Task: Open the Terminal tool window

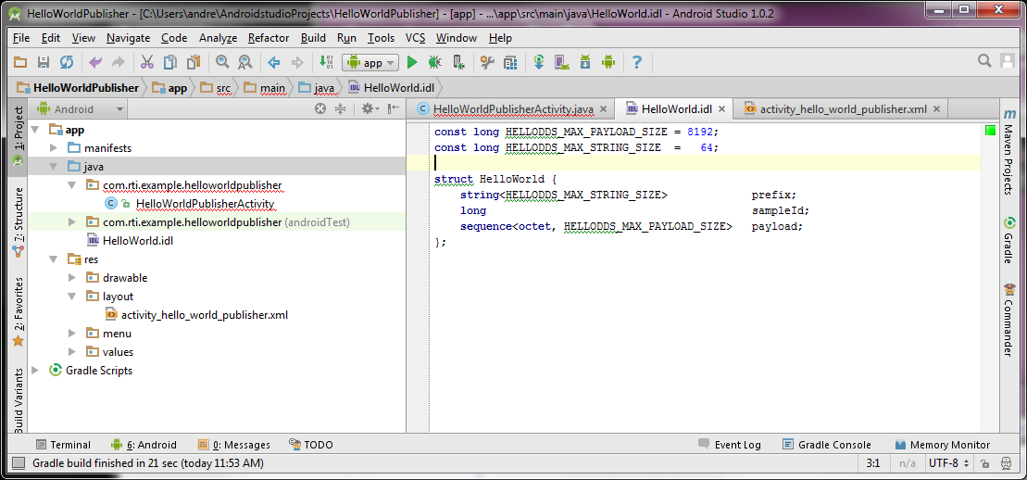Action: click(64, 445)
